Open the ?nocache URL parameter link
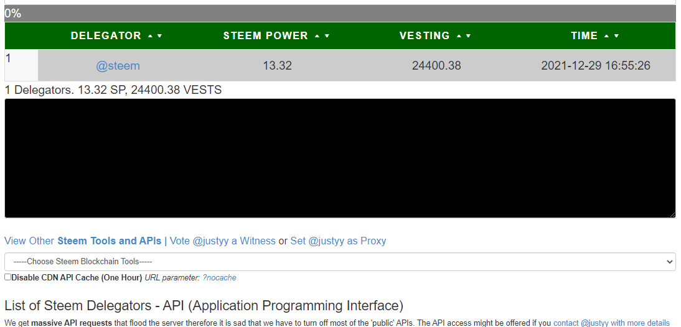 click(219, 277)
